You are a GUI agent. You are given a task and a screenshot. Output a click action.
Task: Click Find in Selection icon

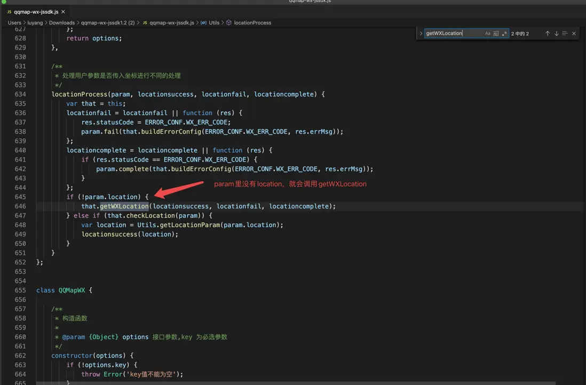(565, 34)
